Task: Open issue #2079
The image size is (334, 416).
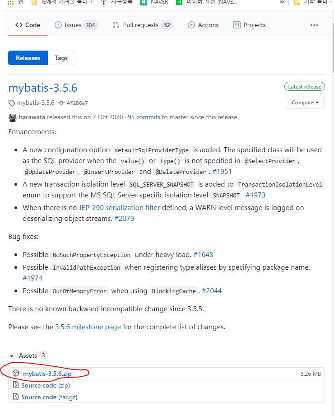Action: click(x=124, y=218)
